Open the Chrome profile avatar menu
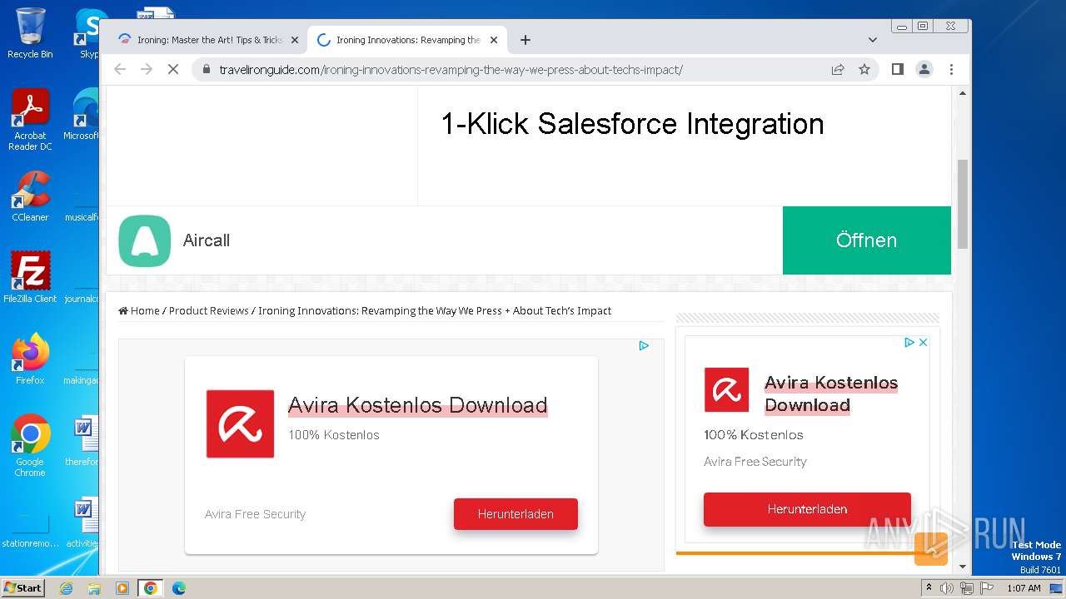Viewport: 1066px width, 599px height. coord(924,70)
